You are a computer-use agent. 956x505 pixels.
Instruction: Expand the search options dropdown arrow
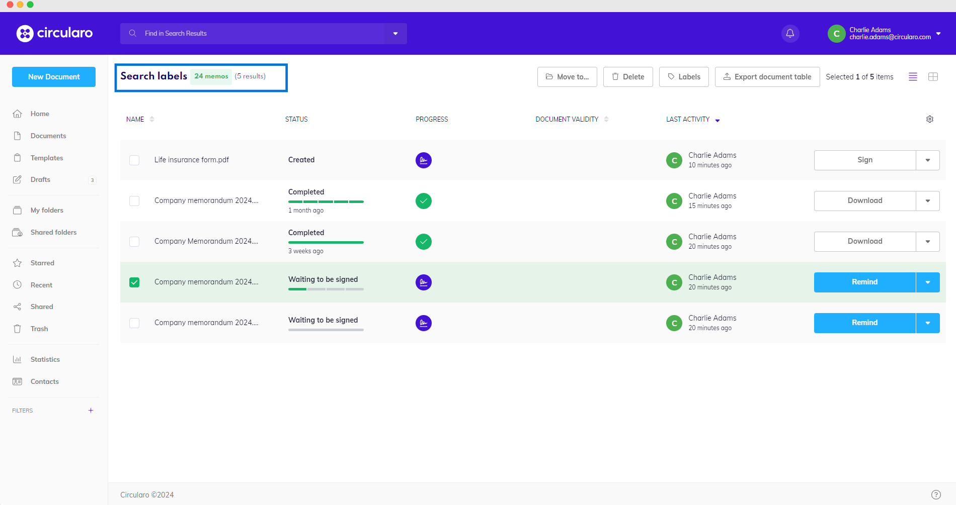[x=395, y=34]
